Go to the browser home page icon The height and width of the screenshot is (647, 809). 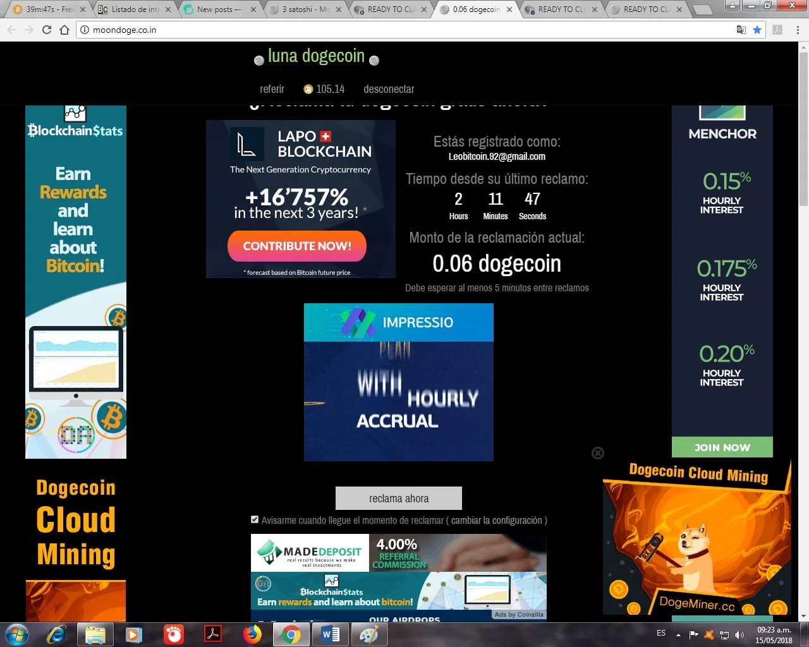64,30
